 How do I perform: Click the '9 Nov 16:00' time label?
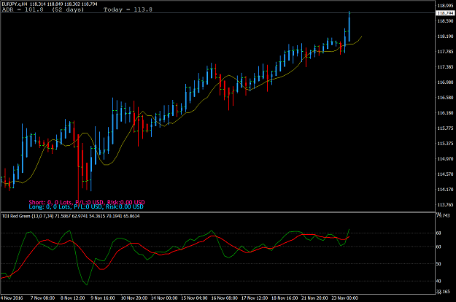[103, 298]
